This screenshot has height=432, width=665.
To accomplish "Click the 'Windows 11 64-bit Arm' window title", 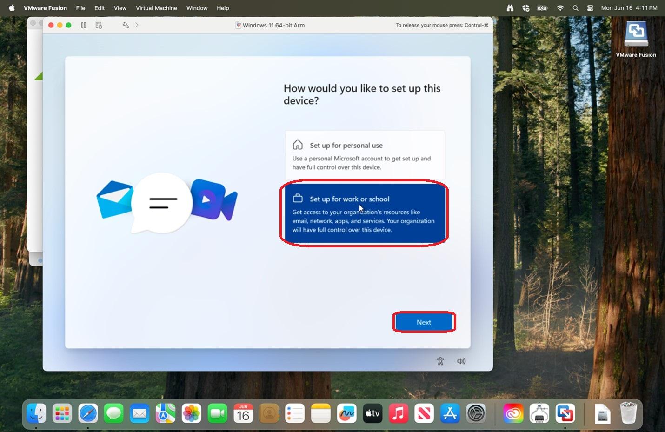I will pos(273,25).
